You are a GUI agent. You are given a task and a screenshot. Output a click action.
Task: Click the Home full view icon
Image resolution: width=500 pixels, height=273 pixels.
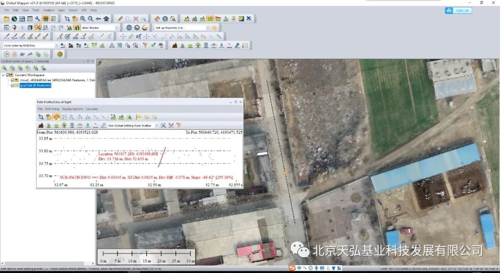pyautogui.click(x=106, y=19)
